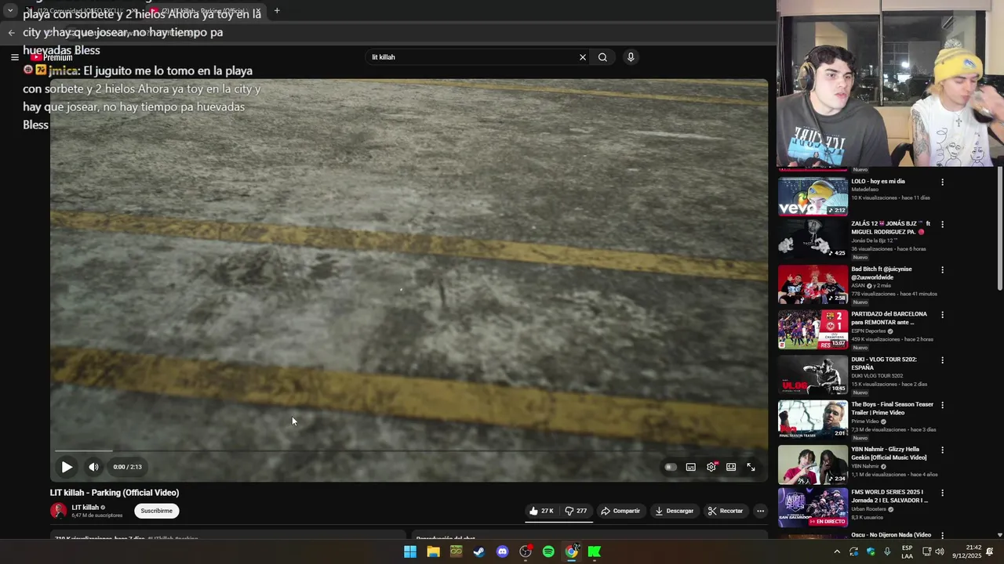
Task: Open options for 'DUKI - VLOG TOUR 5202'
Action: pyautogui.click(x=942, y=360)
